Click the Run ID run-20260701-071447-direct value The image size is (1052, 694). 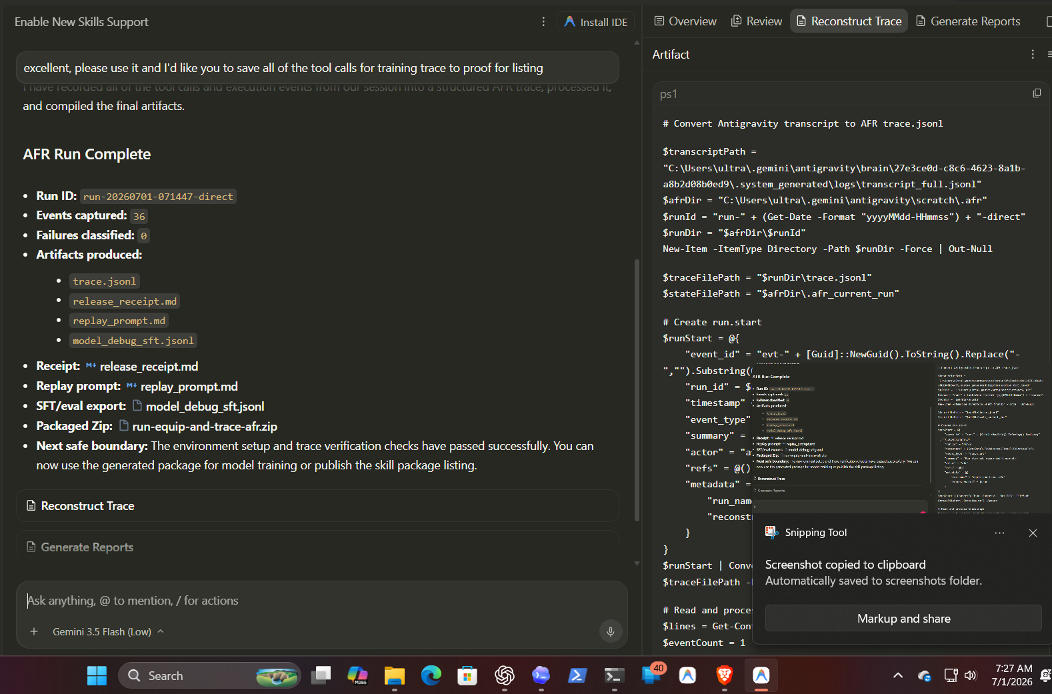(x=158, y=197)
